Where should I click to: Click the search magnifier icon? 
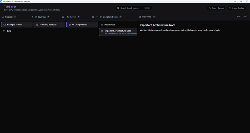tap(118, 8)
